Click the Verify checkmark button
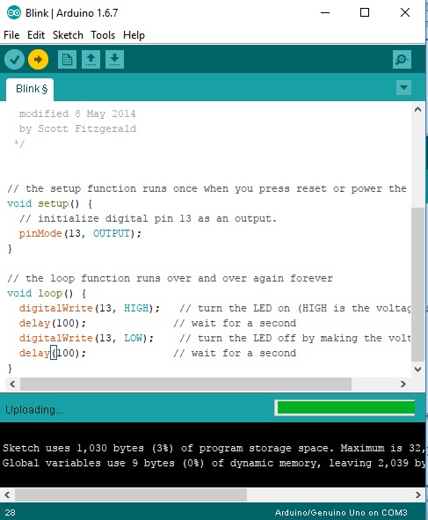The image size is (428, 520). click(14, 60)
